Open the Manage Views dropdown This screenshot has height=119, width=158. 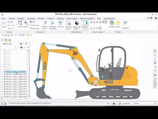[68, 28]
